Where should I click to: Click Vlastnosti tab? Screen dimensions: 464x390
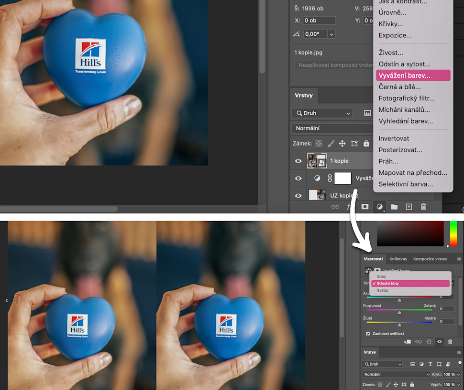pyautogui.click(x=373, y=259)
